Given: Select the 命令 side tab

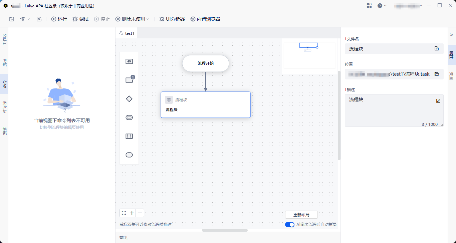Looking at the screenshot, I should click(x=4, y=84).
